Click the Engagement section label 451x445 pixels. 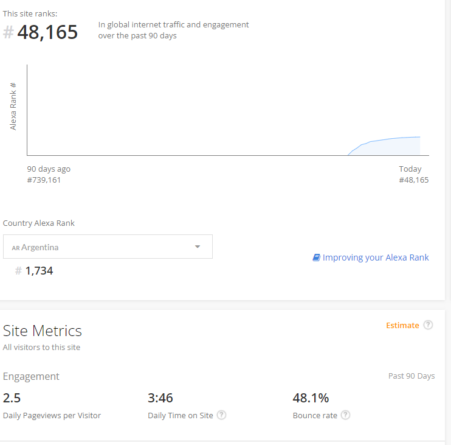[x=31, y=376]
